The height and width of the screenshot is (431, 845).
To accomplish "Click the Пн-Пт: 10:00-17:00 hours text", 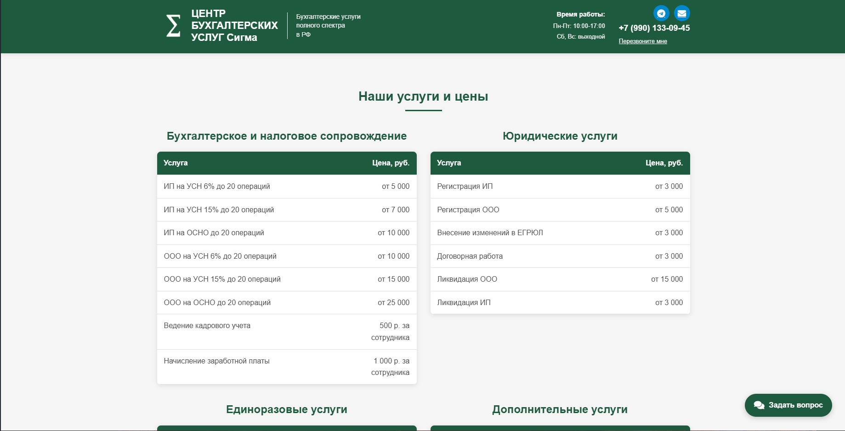I will click(579, 26).
